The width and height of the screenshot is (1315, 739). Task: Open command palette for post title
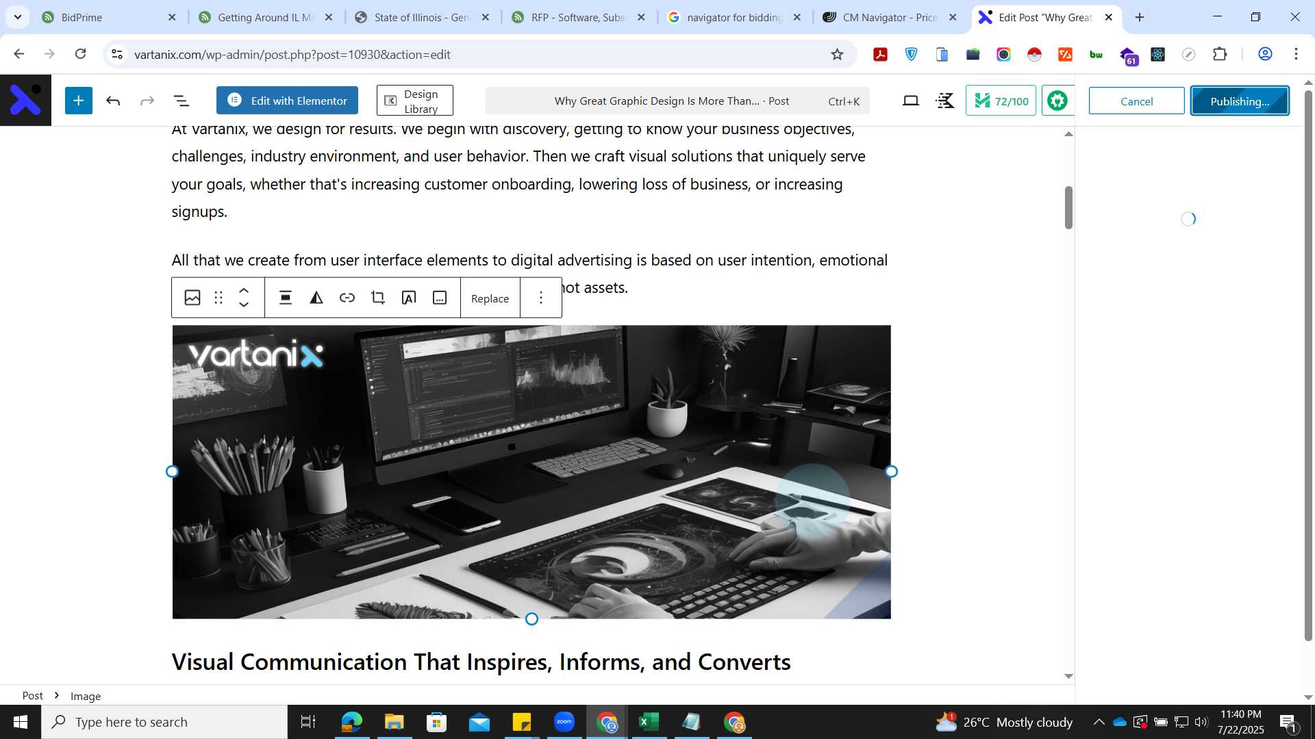677,101
